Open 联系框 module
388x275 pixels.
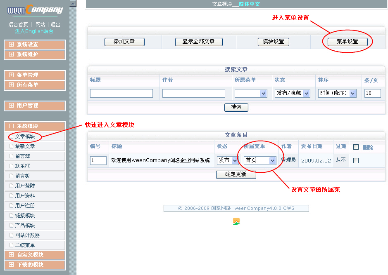(35, 166)
